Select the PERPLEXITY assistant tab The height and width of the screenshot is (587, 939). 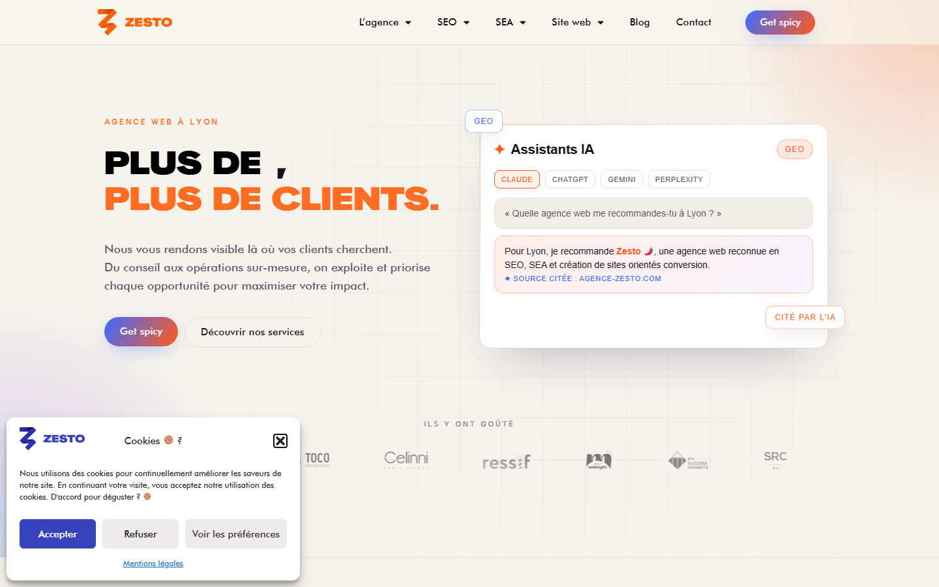pos(679,179)
